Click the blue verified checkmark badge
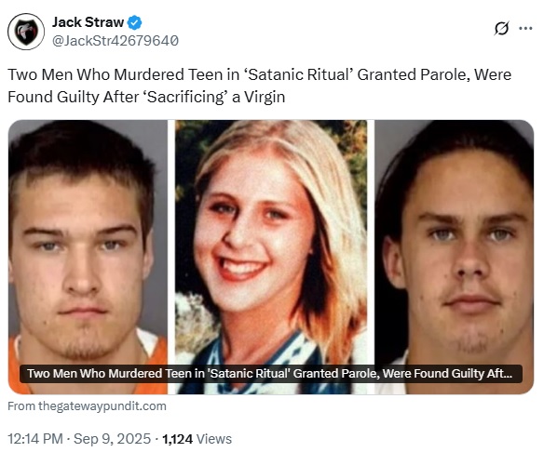The image size is (544, 452). [135, 22]
